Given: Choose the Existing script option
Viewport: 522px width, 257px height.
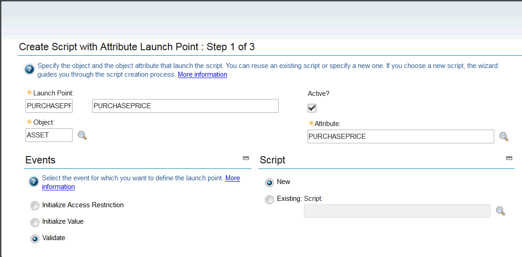Looking at the screenshot, I should click(269, 199).
